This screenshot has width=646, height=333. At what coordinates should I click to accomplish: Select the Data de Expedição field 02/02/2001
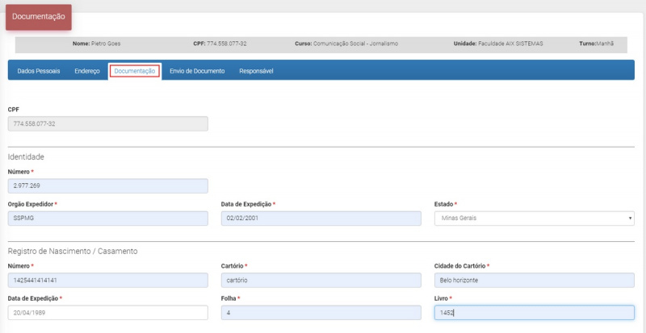click(321, 219)
